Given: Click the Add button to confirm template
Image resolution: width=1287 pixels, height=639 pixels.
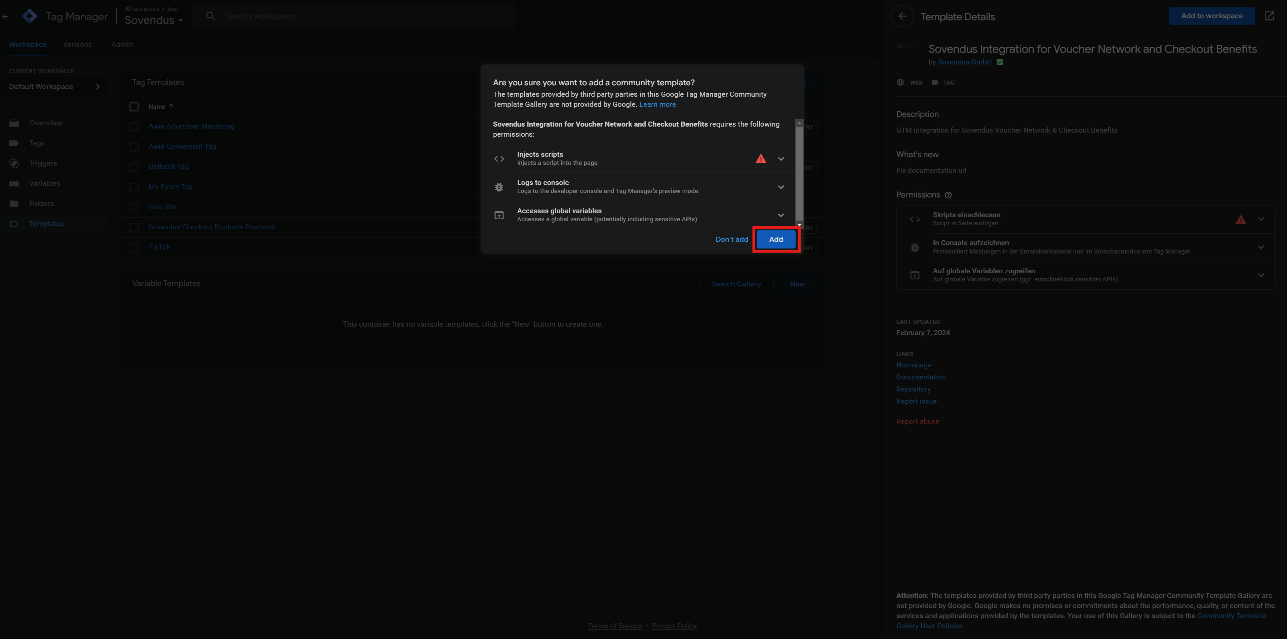Looking at the screenshot, I should click(775, 239).
